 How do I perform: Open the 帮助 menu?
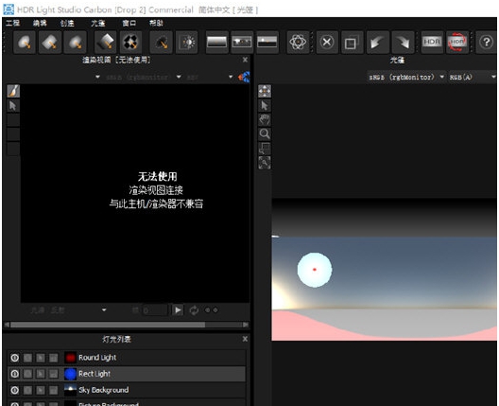coord(156,24)
